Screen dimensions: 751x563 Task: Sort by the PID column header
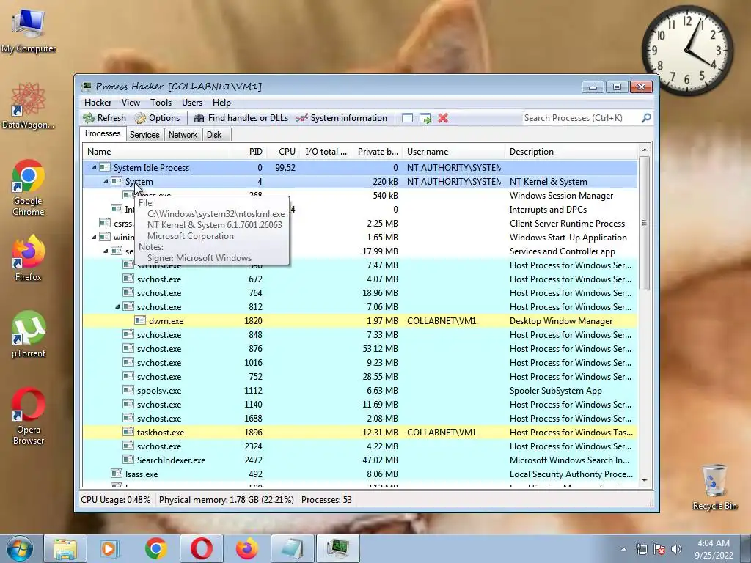click(249, 152)
